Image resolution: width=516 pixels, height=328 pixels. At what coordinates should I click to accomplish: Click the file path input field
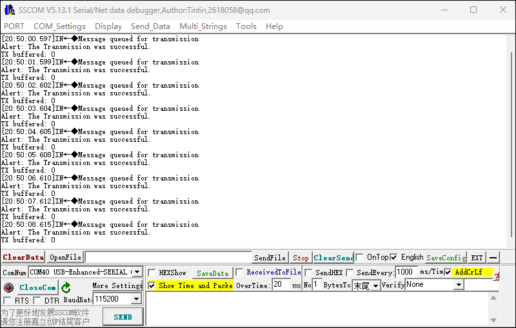[168, 257]
